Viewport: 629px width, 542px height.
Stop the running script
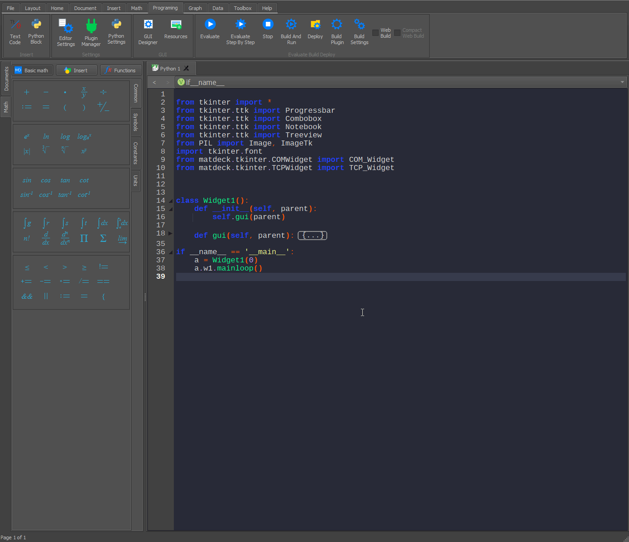[x=268, y=25]
